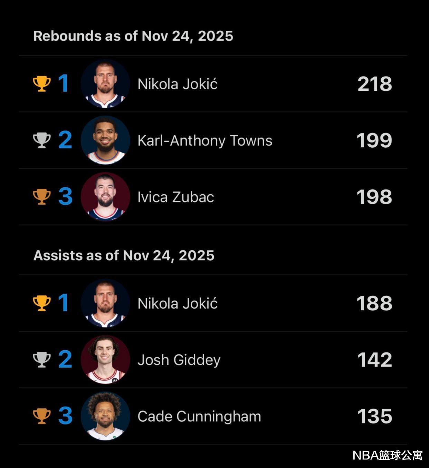Click Jokić's 218 rebounds total

(375, 84)
